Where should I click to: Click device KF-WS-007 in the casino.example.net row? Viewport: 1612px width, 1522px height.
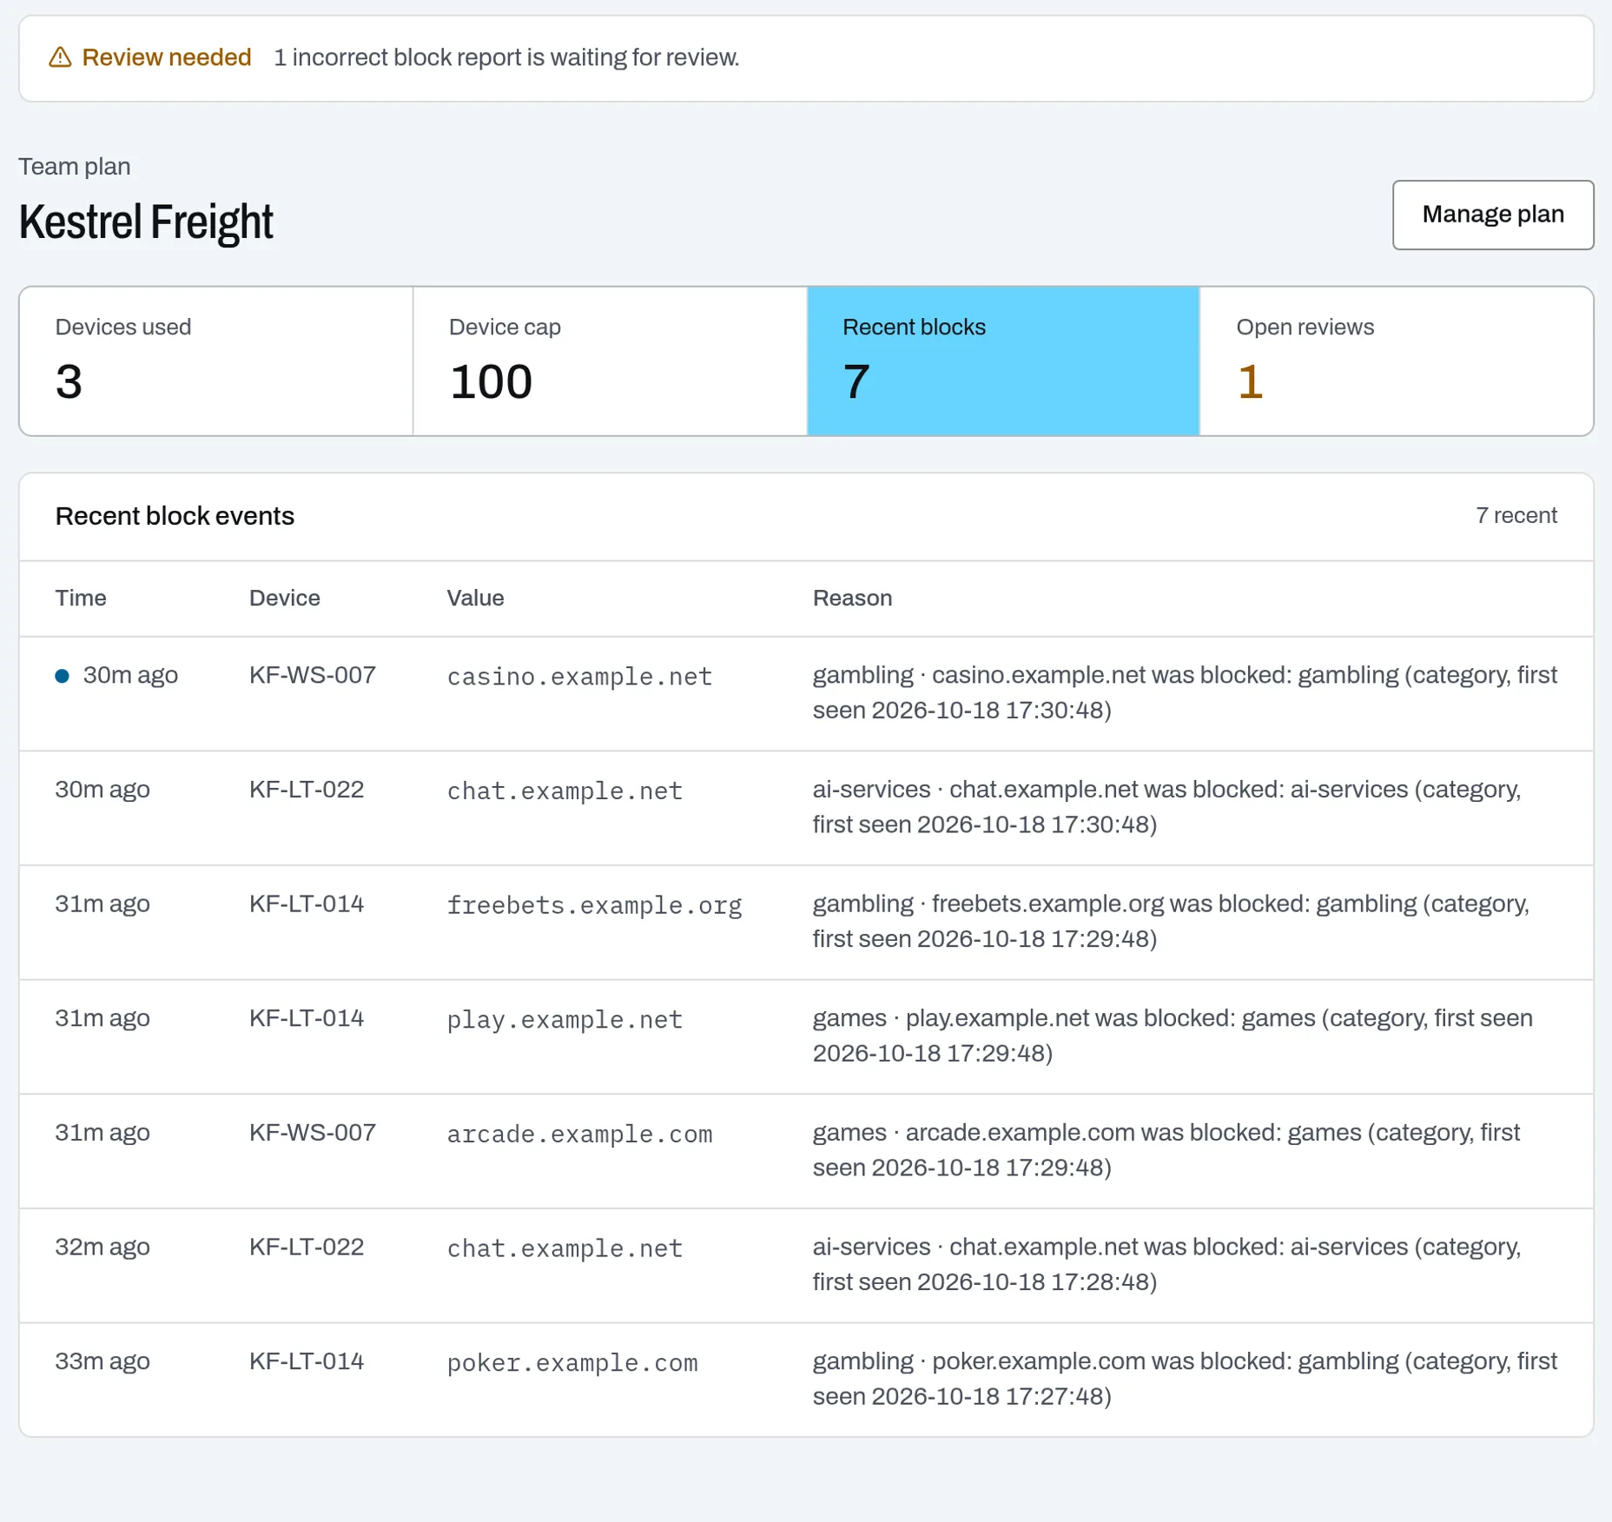pos(313,676)
